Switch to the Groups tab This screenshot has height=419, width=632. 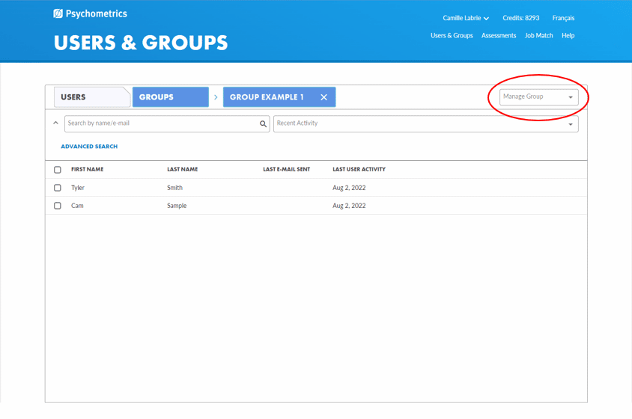[x=171, y=97]
